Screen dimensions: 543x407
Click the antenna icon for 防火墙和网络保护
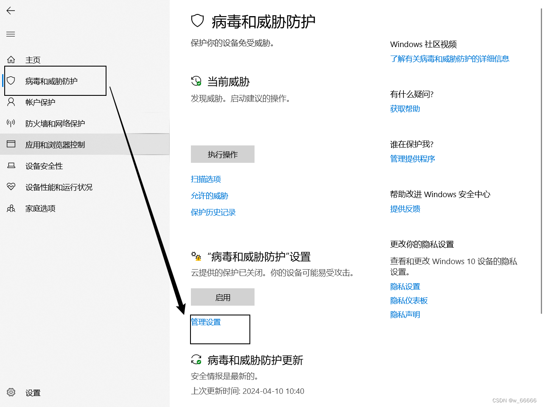11,123
